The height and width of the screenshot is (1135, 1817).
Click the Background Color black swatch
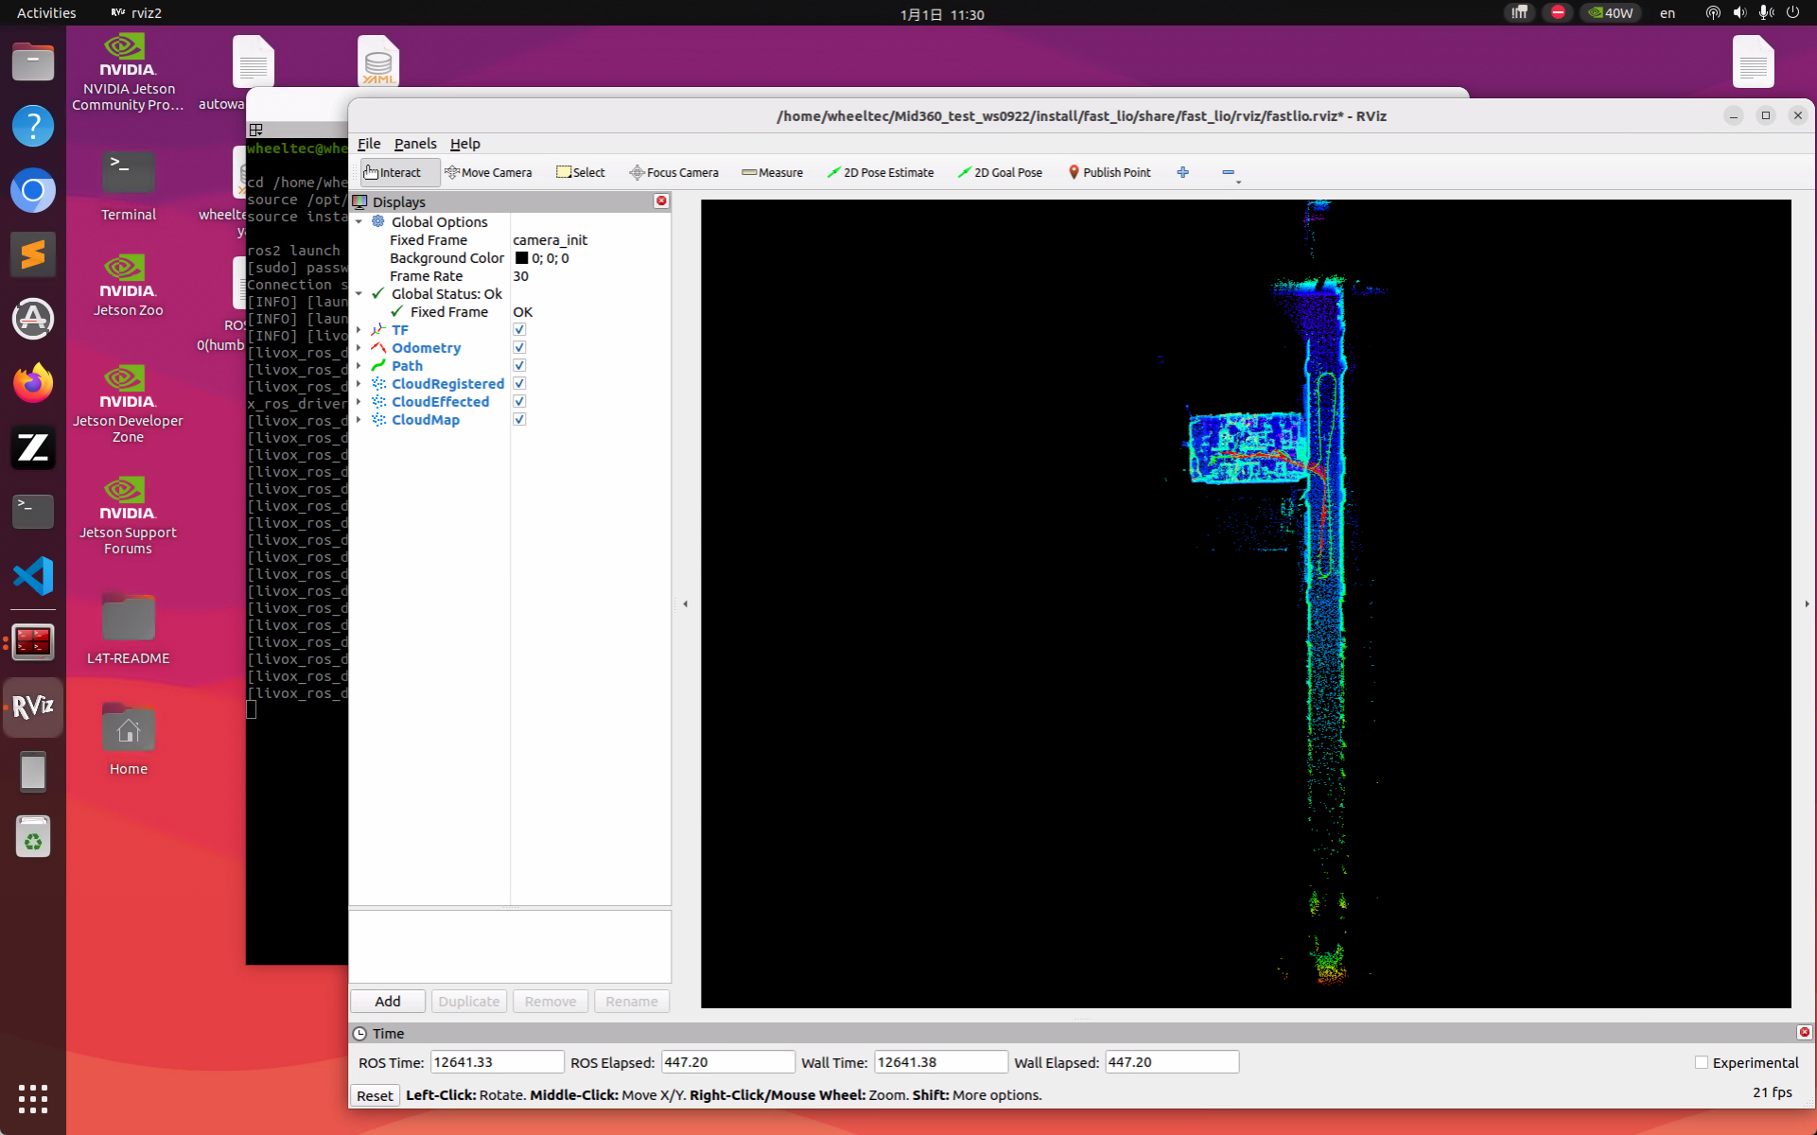point(521,257)
